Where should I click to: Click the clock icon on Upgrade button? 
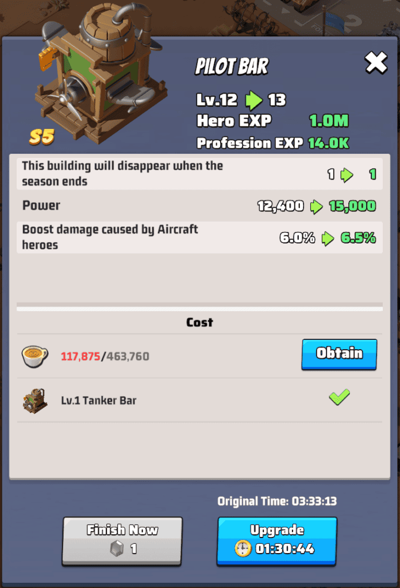click(x=243, y=548)
